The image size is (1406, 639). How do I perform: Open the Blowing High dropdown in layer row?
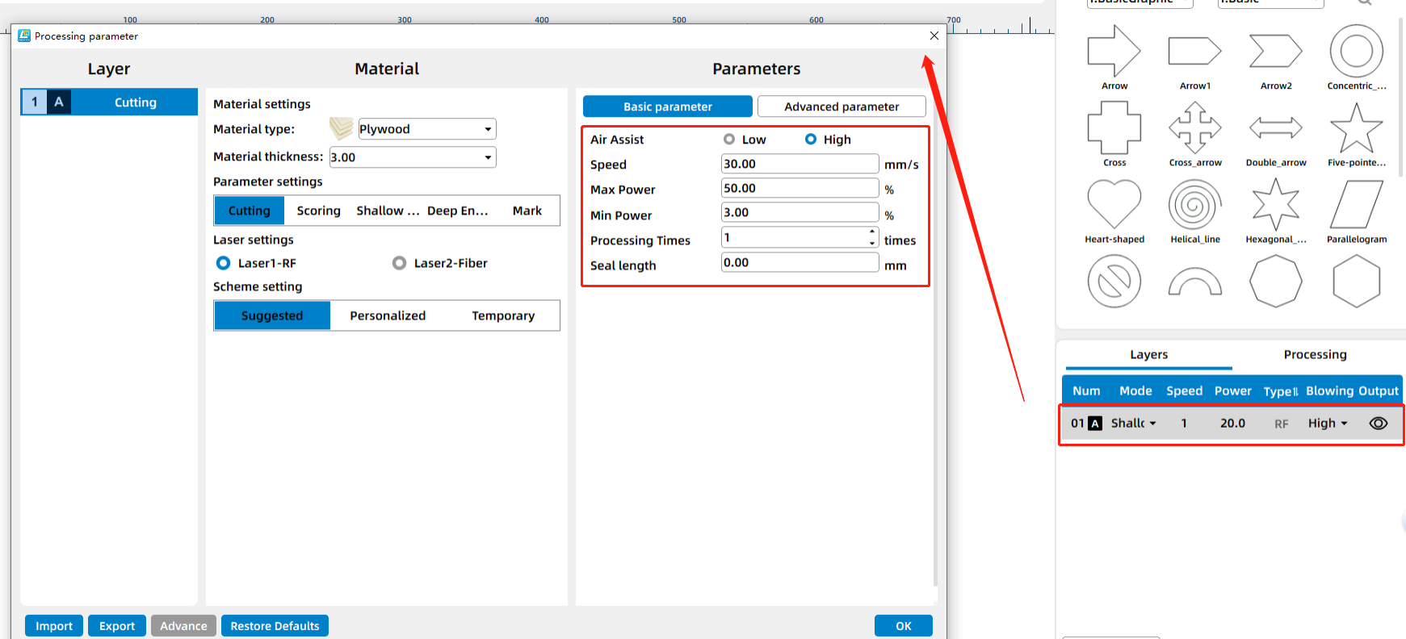pyautogui.click(x=1328, y=424)
